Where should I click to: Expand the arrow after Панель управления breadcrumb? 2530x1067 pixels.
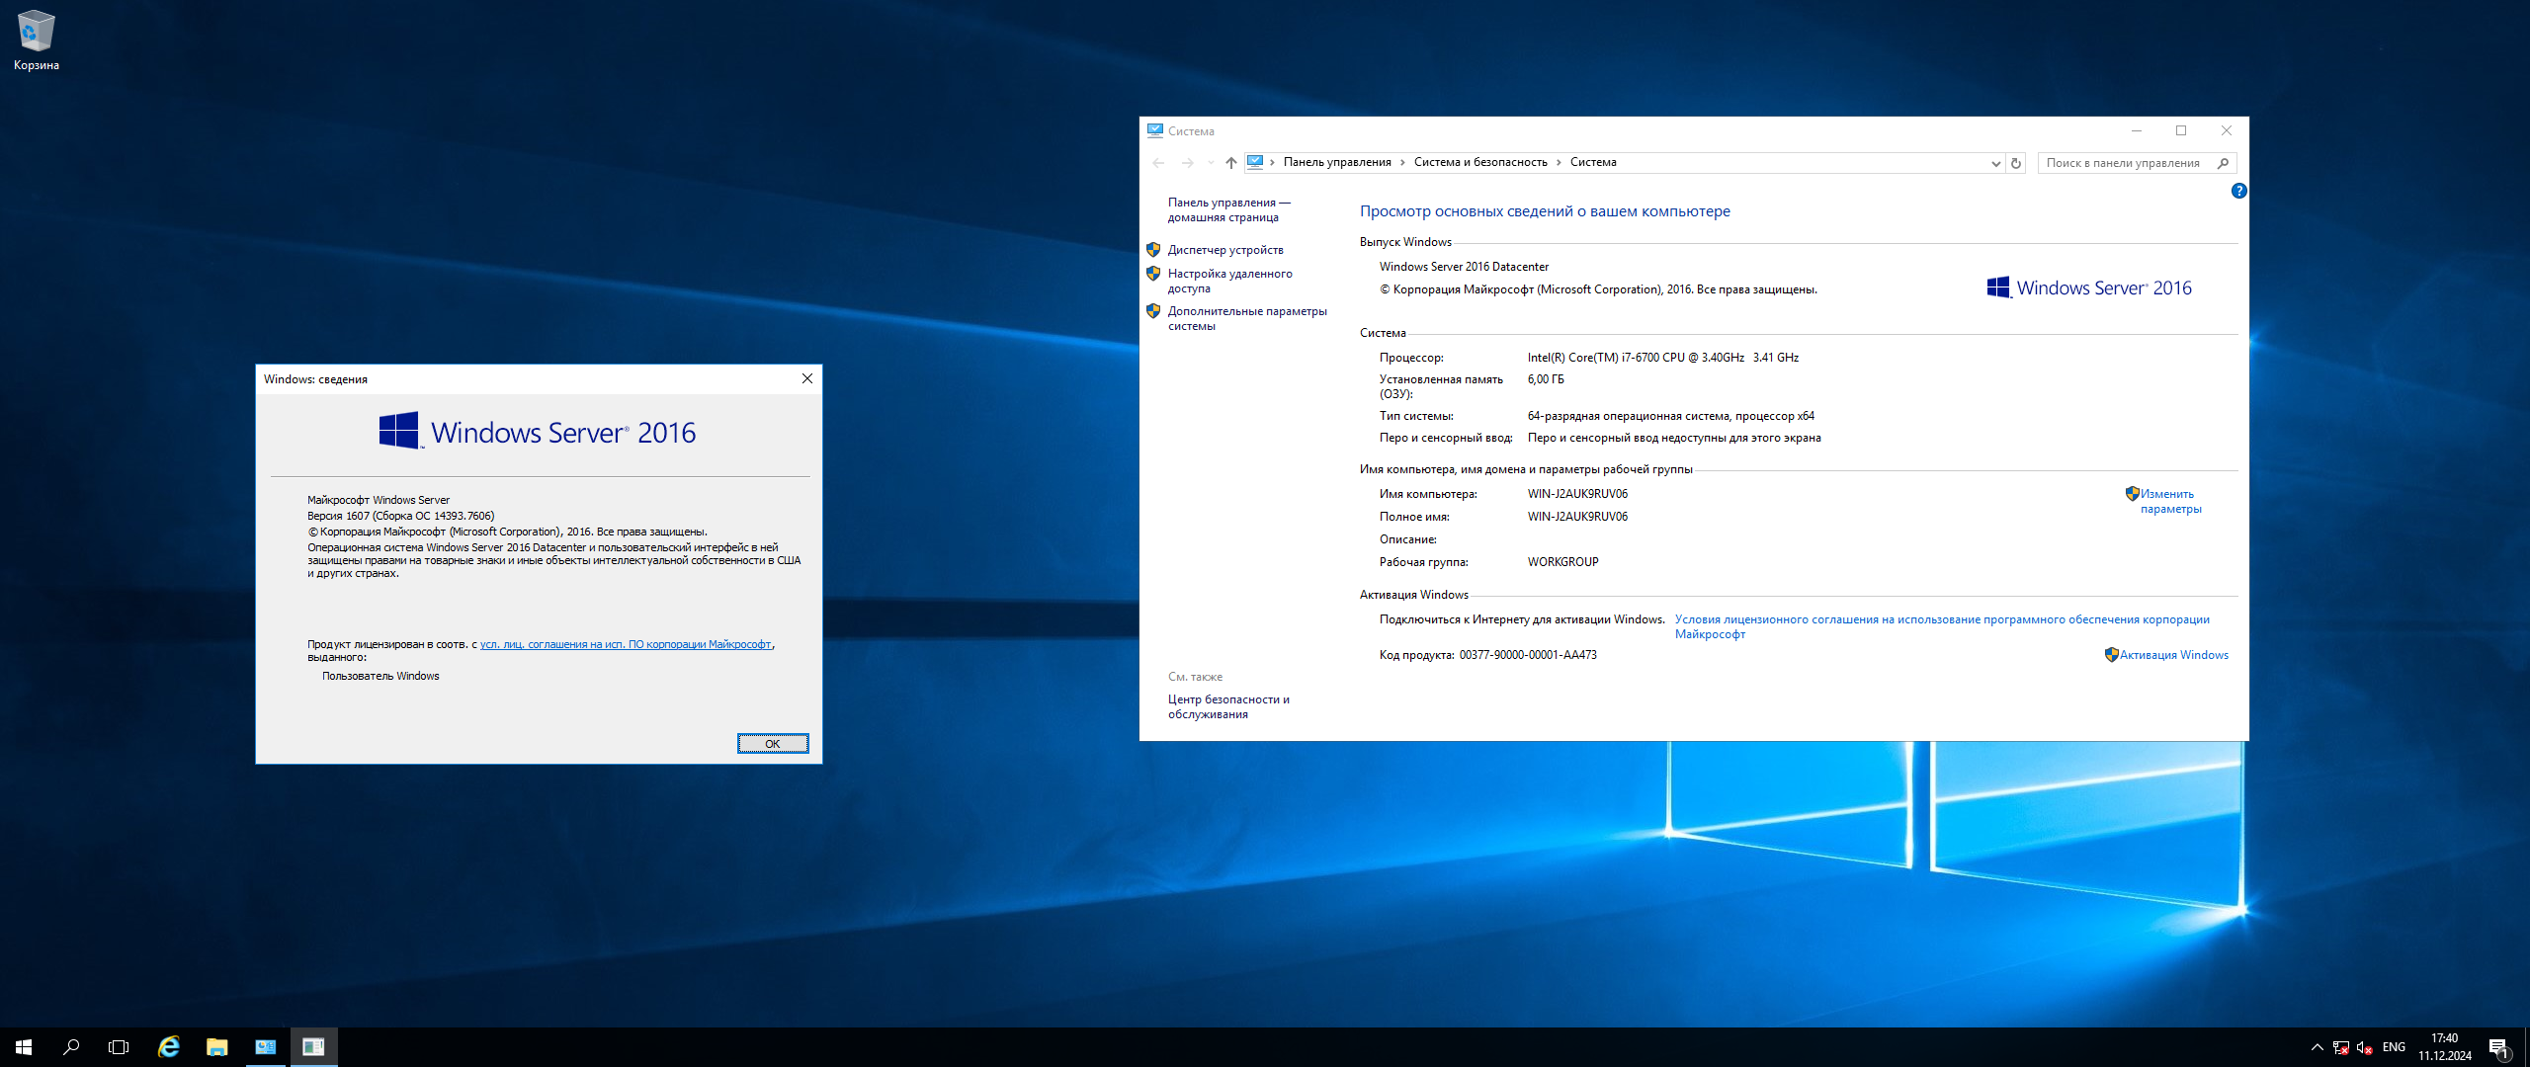coord(1402,162)
